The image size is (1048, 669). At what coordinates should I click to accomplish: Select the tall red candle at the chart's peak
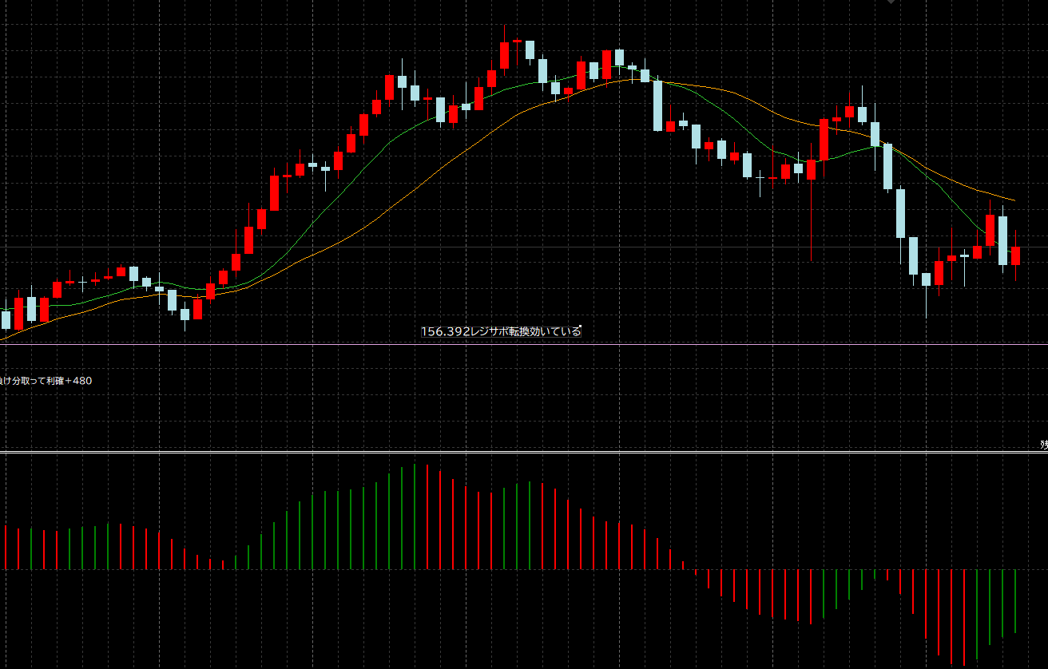505,56
